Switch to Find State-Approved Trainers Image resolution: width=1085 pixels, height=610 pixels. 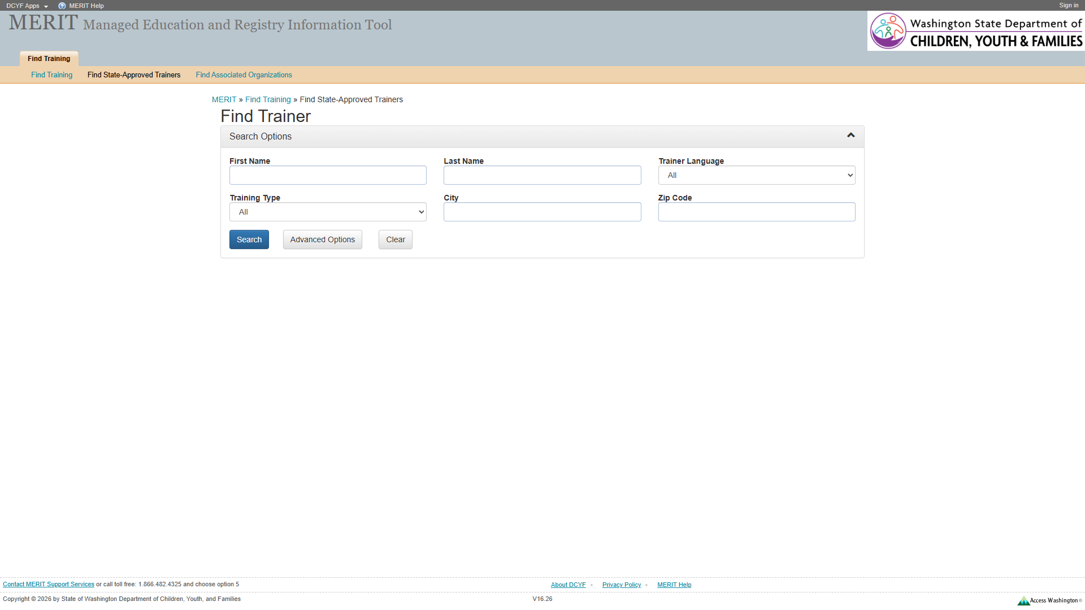tap(133, 75)
